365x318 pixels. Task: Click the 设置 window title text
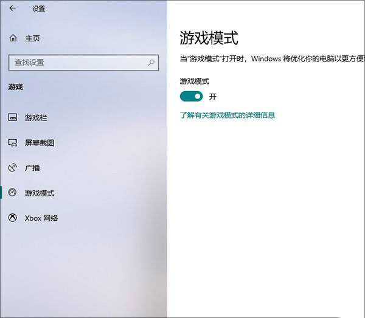pyautogui.click(x=38, y=9)
